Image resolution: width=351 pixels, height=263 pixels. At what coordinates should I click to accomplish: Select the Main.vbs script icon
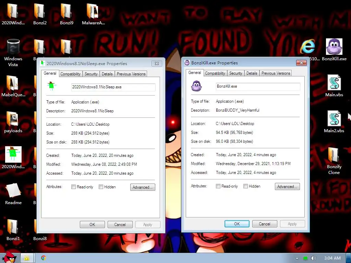pos(334,86)
